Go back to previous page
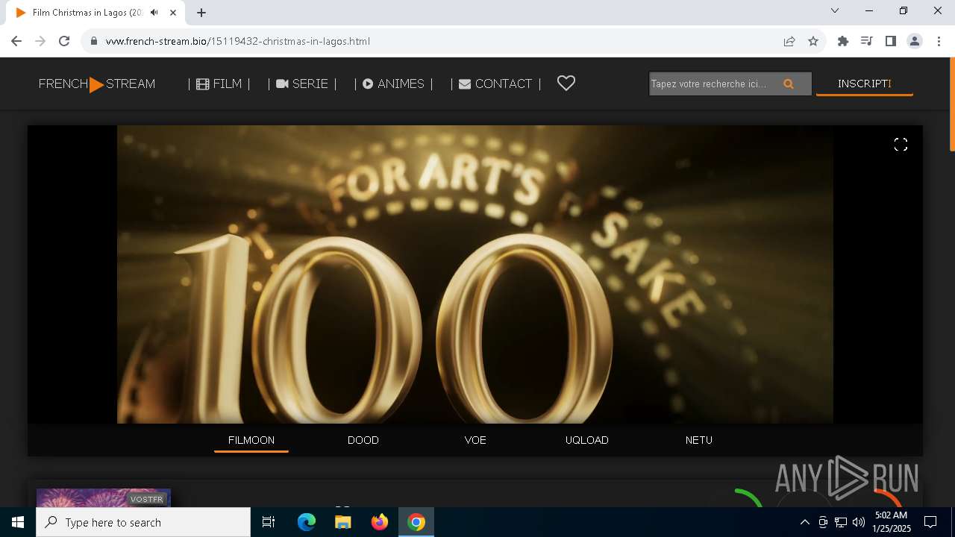 click(x=16, y=41)
